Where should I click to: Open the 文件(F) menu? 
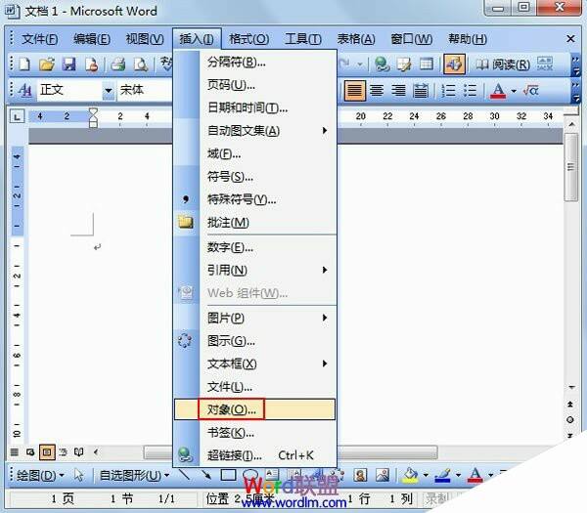click(40, 39)
